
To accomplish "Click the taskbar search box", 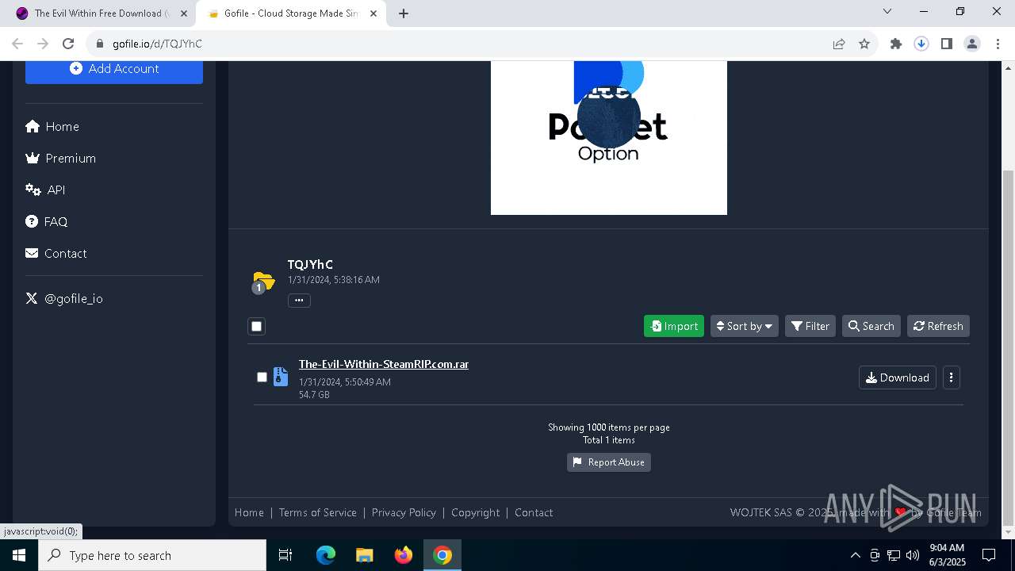I will coord(152,555).
